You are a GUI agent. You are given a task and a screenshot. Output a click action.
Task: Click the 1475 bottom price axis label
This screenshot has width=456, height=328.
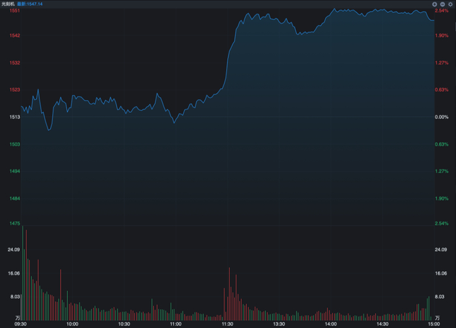[14, 223]
